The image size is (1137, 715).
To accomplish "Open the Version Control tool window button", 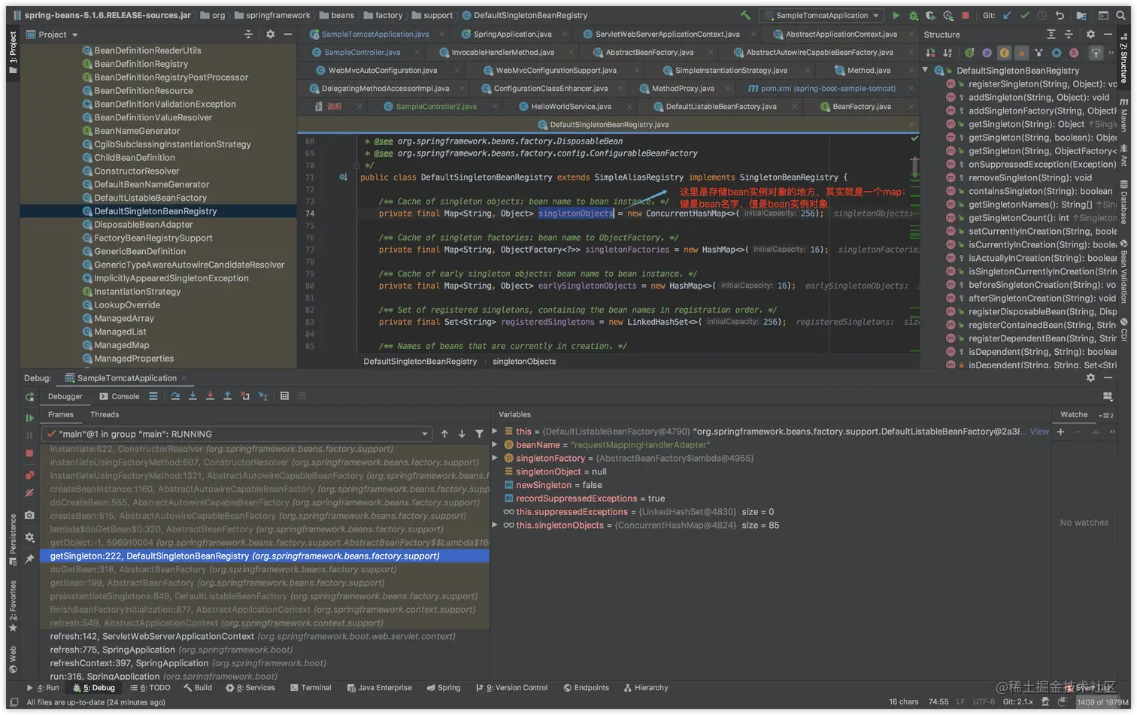I will tap(512, 688).
